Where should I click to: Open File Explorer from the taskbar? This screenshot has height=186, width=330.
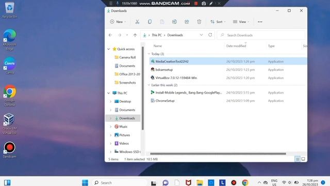(200, 182)
